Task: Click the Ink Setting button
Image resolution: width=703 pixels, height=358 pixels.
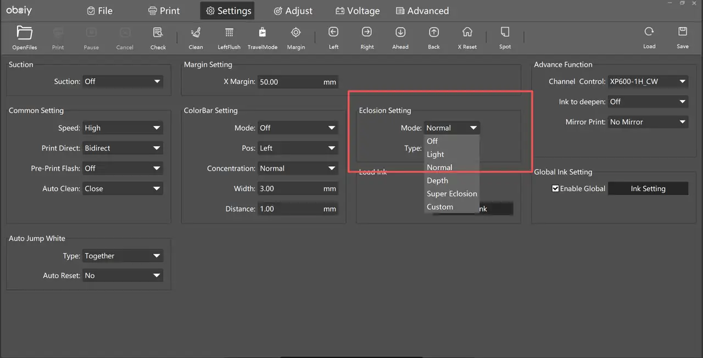Action: (x=648, y=188)
